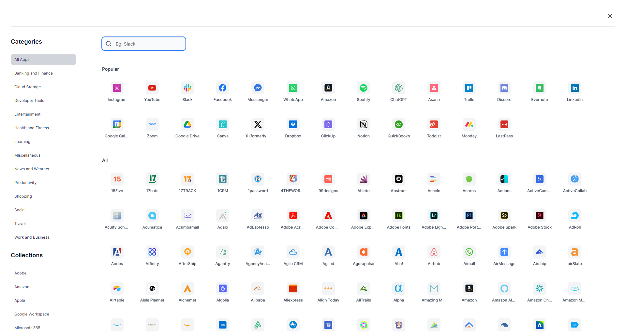This screenshot has height=336, width=626.
Task: Choose the 15Five app icon
Action: click(x=117, y=179)
